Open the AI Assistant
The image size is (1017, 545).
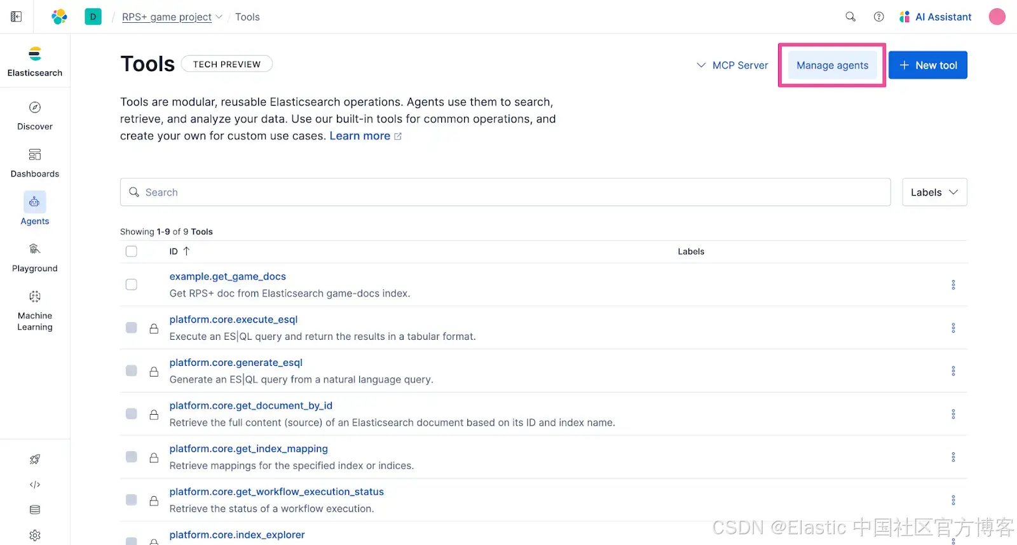(935, 17)
